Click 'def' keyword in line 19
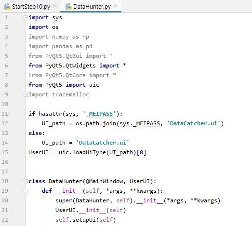 tap(47, 191)
